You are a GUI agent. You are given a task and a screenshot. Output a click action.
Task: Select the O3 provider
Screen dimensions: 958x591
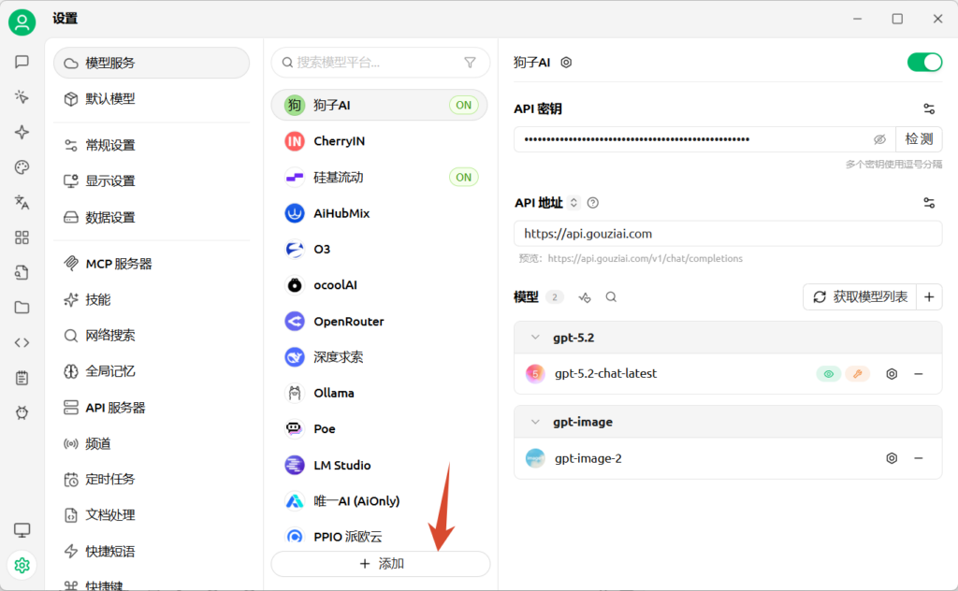(x=380, y=249)
